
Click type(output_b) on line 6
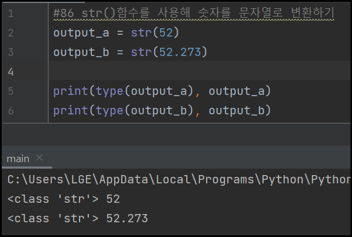click(145, 111)
